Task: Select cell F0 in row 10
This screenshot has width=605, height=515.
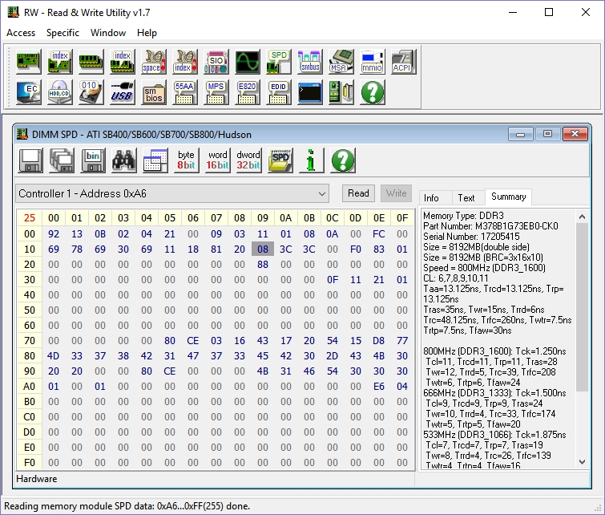Action: click(356, 249)
